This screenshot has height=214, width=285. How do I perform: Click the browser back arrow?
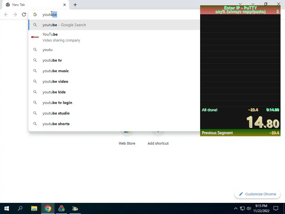(6, 14)
